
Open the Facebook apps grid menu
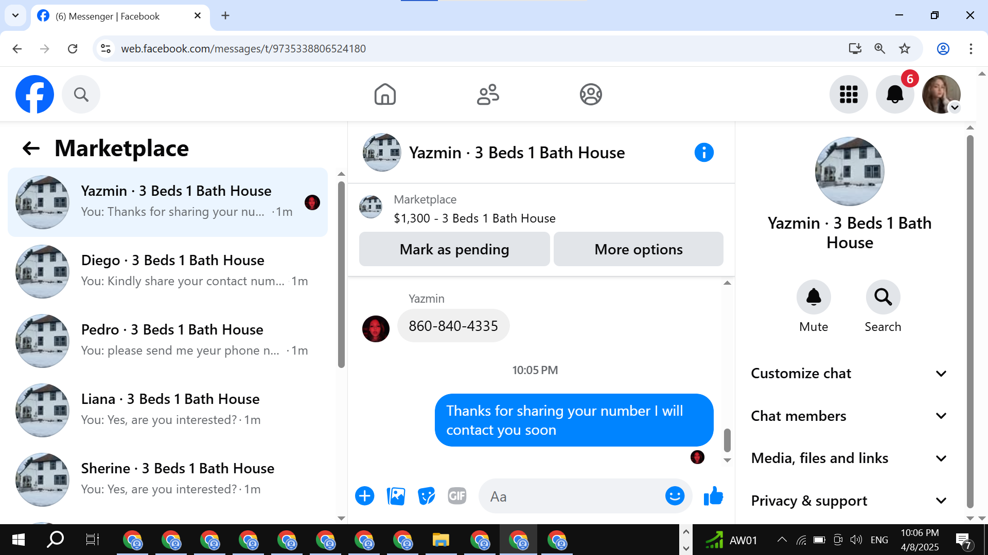pos(849,95)
